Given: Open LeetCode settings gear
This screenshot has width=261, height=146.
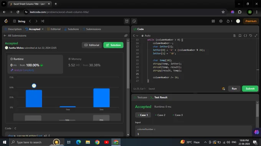Looking at the screenshot, I should (x=221, y=21).
